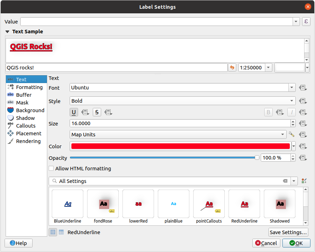Screen dimensions: 315x252
Task: Select the Buffer tab in sidebar
Action: click(23, 95)
